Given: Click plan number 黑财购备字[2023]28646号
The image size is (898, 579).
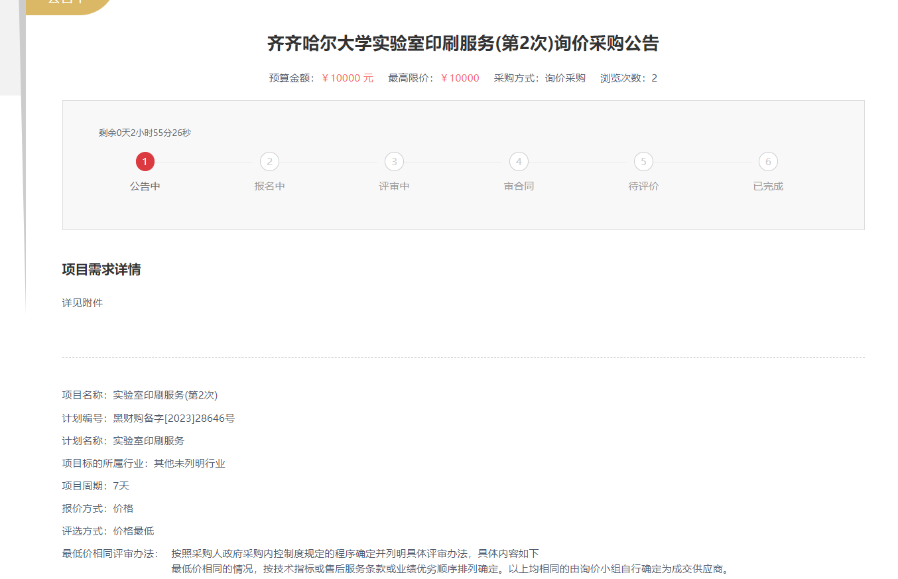Looking at the screenshot, I should pyautogui.click(x=174, y=418).
